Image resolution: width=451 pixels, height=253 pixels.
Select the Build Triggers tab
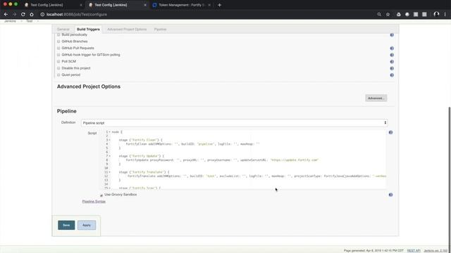(88, 30)
